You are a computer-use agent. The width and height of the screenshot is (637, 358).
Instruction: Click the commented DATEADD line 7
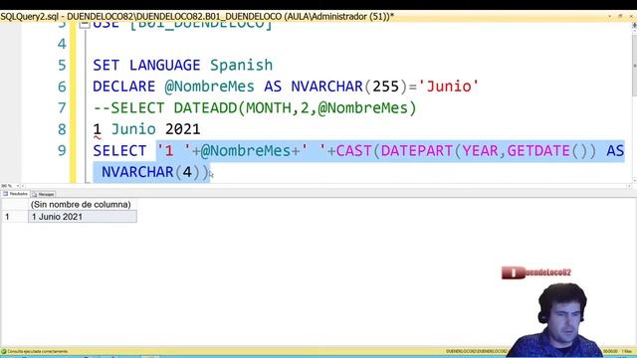coord(255,108)
